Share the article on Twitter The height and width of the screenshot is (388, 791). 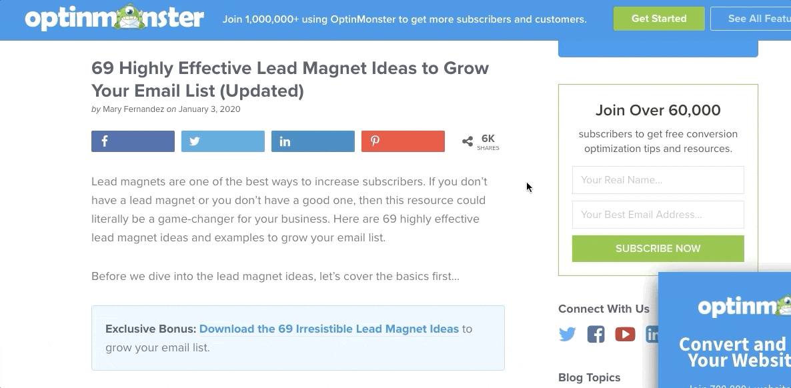click(x=223, y=141)
